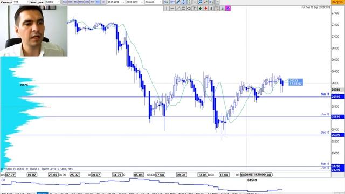
Task: Place a red down arrow marker
Action: coord(206,9)
